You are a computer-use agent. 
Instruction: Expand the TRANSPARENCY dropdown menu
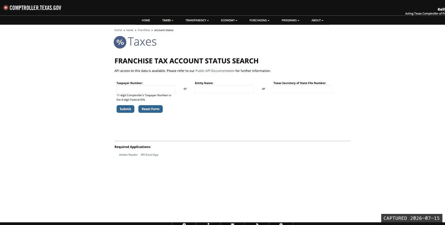pyautogui.click(x=197, y=20)
